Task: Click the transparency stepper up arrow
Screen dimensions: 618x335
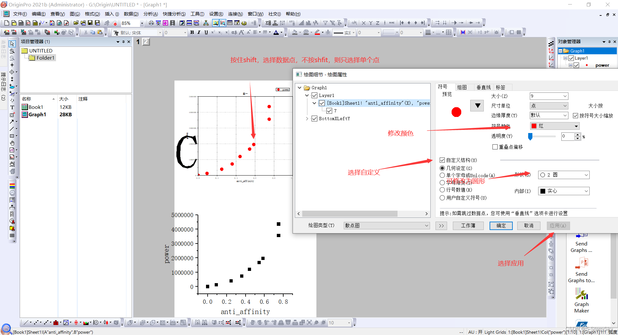Action: 578,135
